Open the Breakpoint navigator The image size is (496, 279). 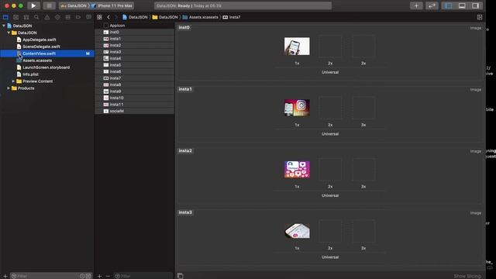pyautogui.click(x=78, y=17)
